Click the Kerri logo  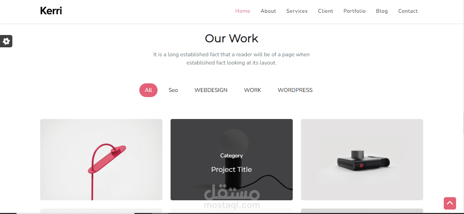coord(51,11)
